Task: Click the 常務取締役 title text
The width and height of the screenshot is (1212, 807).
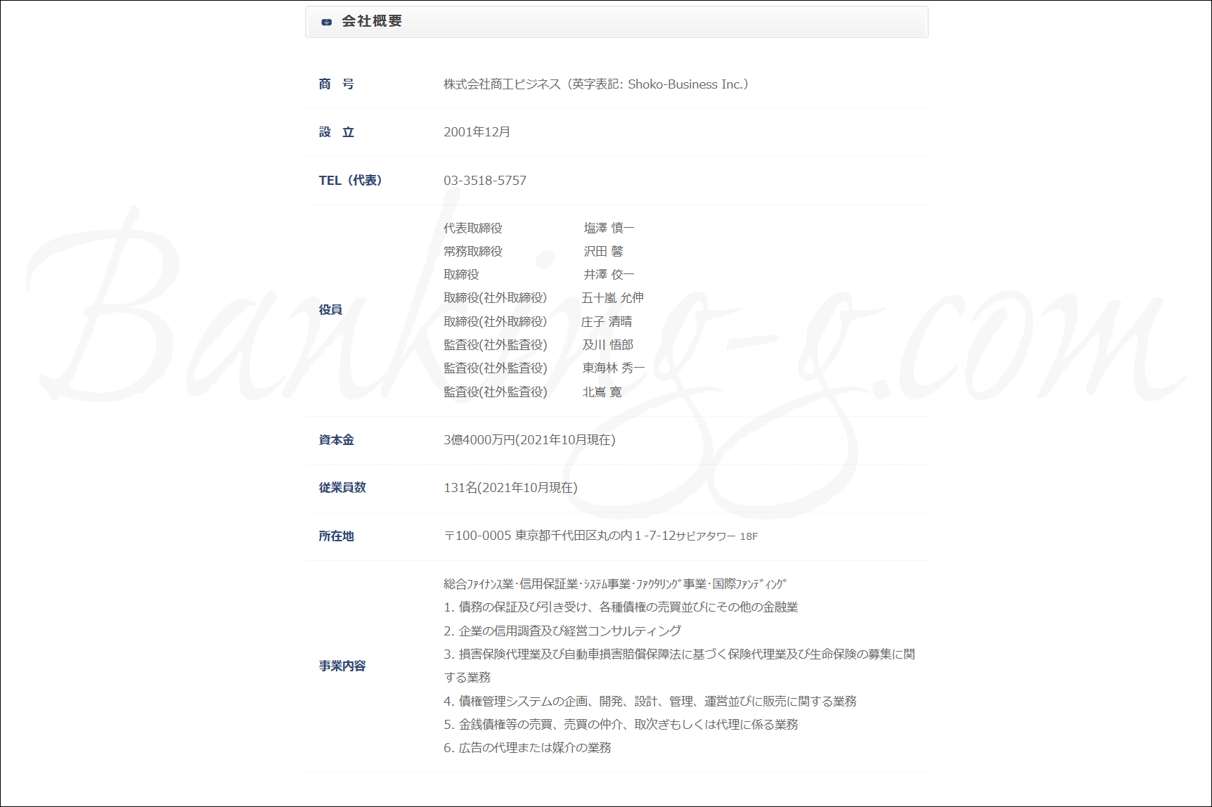Action: (472, 251)
